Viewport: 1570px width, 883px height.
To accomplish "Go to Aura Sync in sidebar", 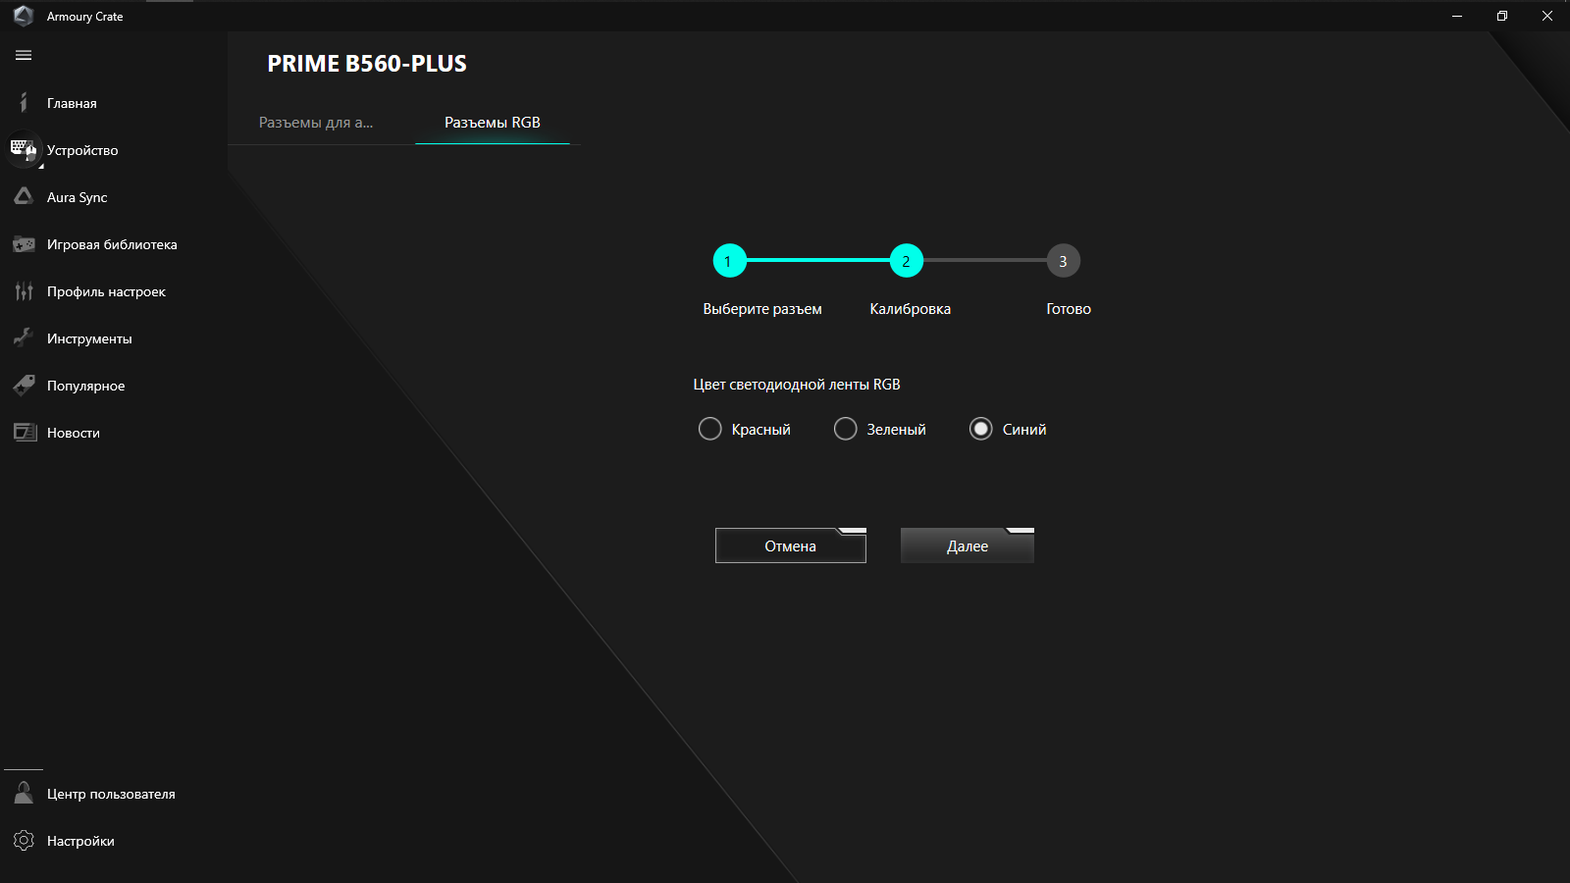I will point(78,197).
